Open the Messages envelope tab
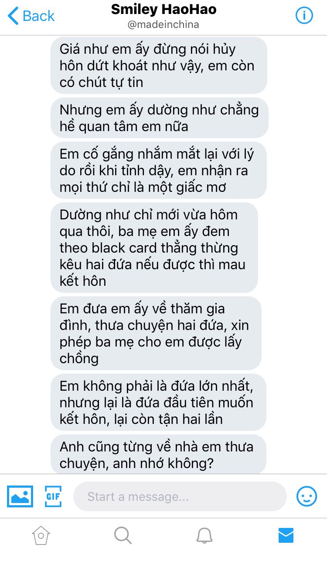Image resolution: width=327 pixels, height=562 pixels. click(x=286, y=535)
